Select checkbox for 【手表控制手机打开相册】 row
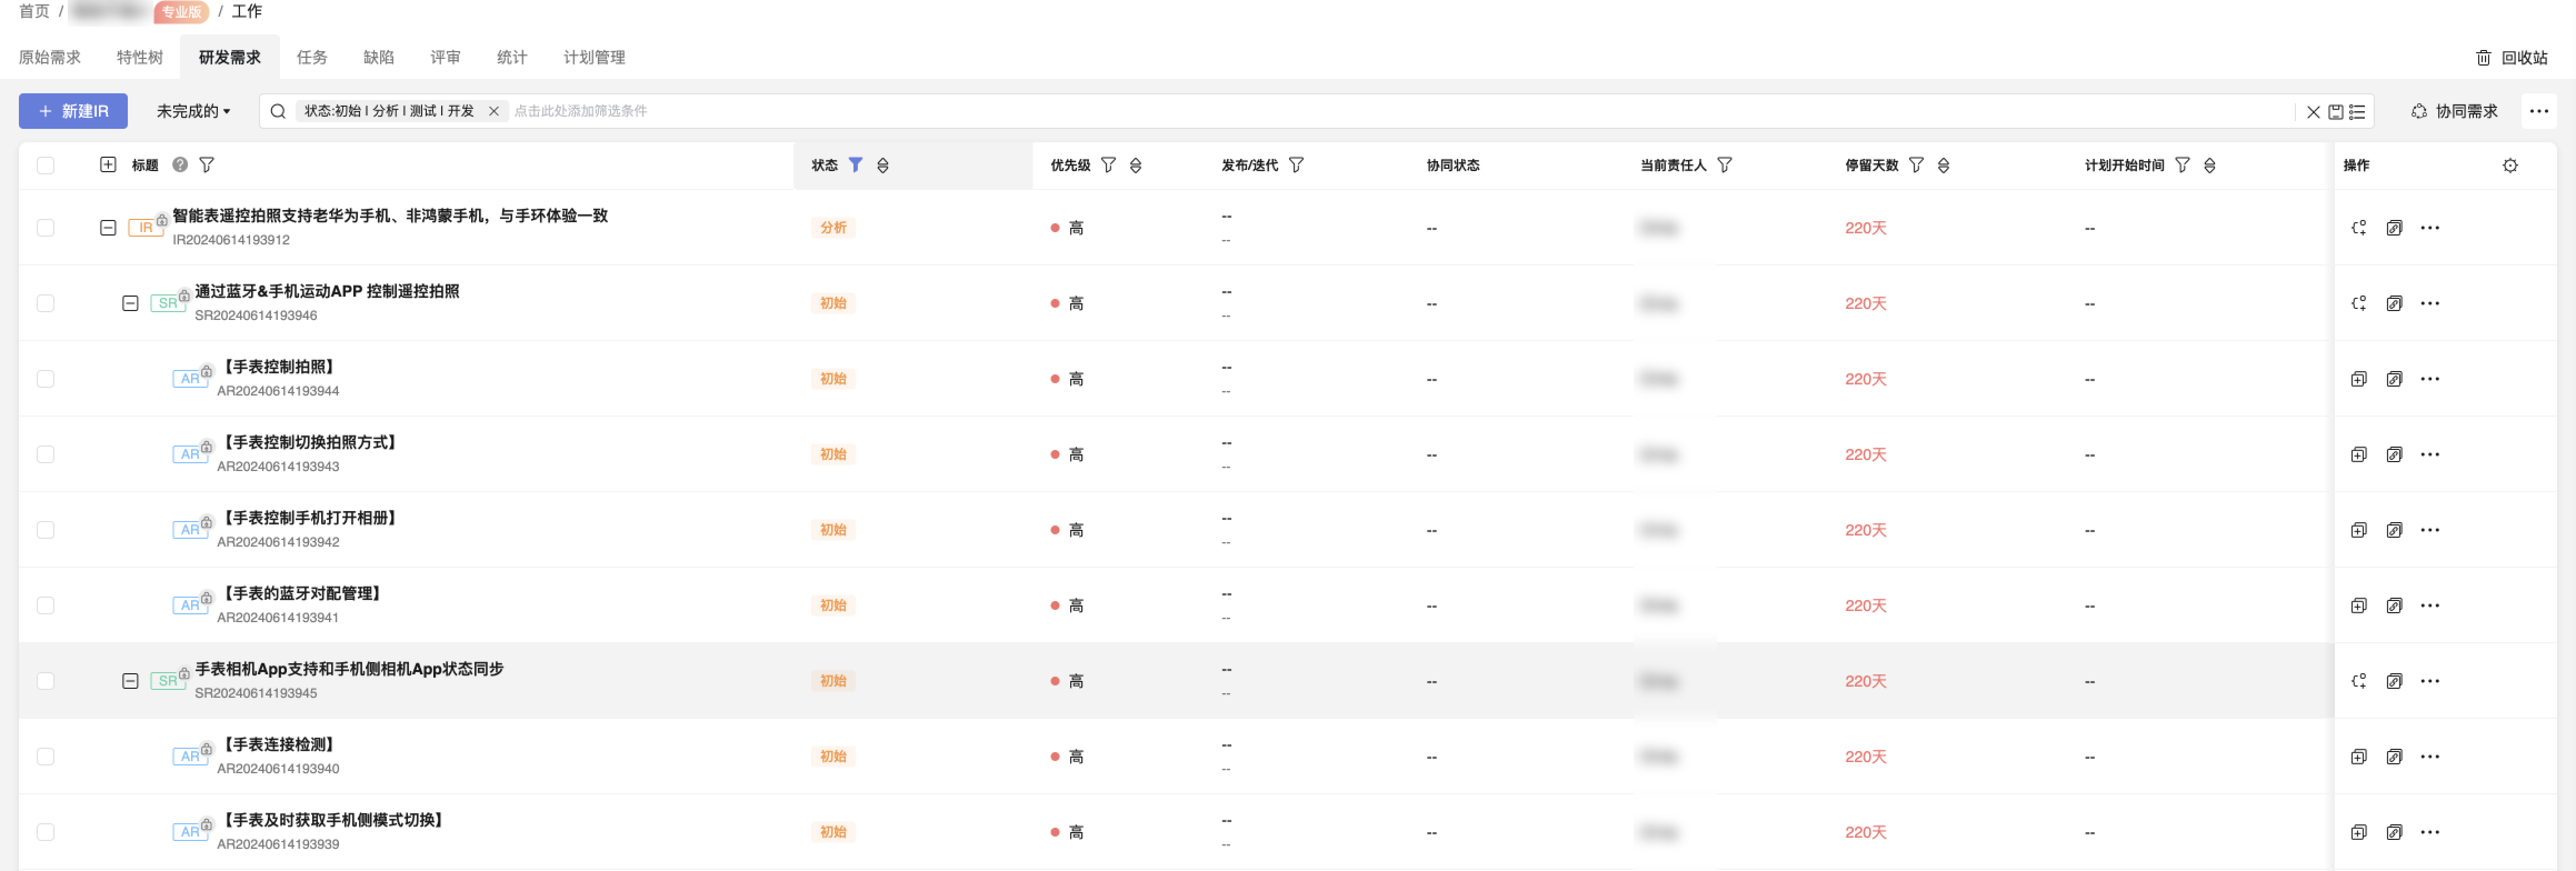 45,530
